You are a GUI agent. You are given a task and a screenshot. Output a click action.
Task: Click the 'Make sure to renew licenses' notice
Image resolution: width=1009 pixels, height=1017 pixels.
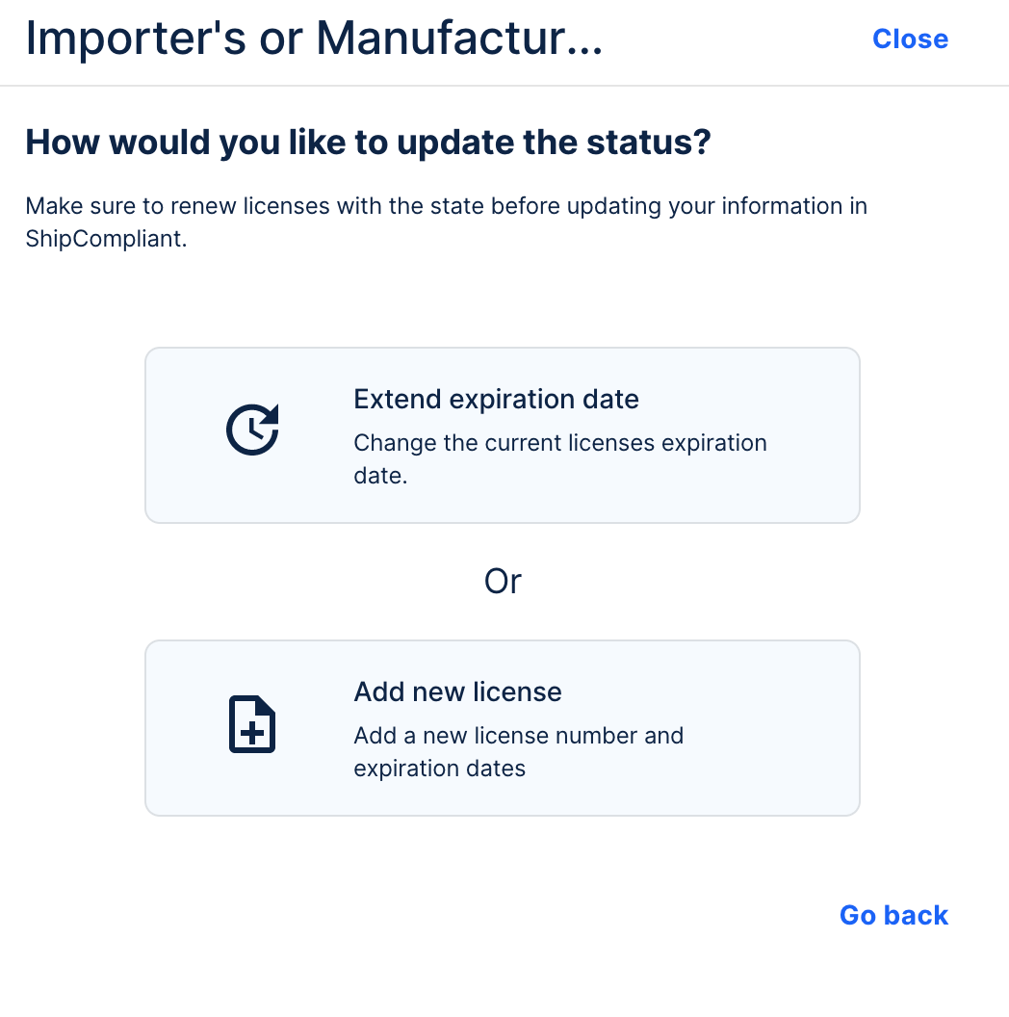(446, 206)
